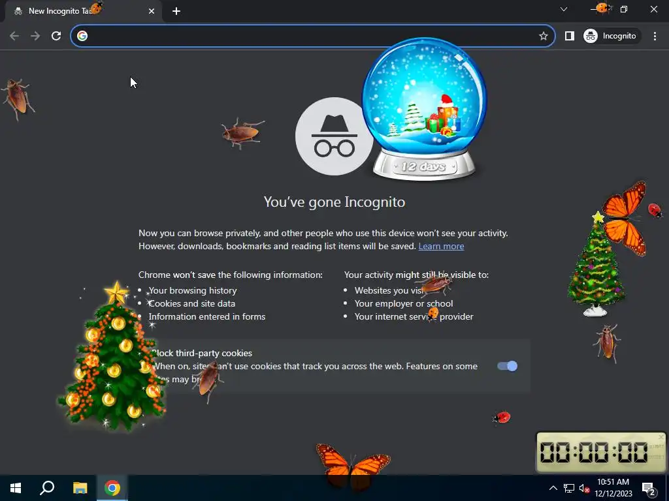This screenshot has width=669, height=501.
Task: Expand the tab search chevron
Action: click(564, 9)
